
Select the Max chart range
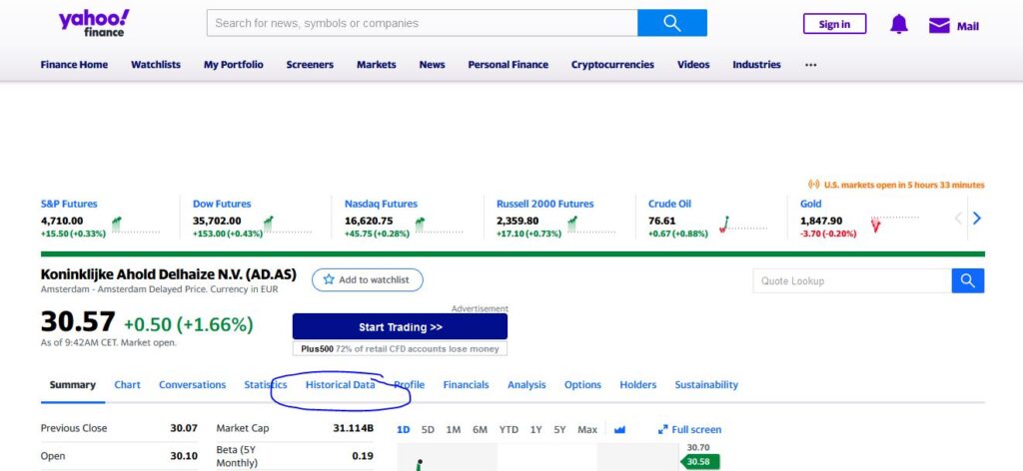[587, 430]
